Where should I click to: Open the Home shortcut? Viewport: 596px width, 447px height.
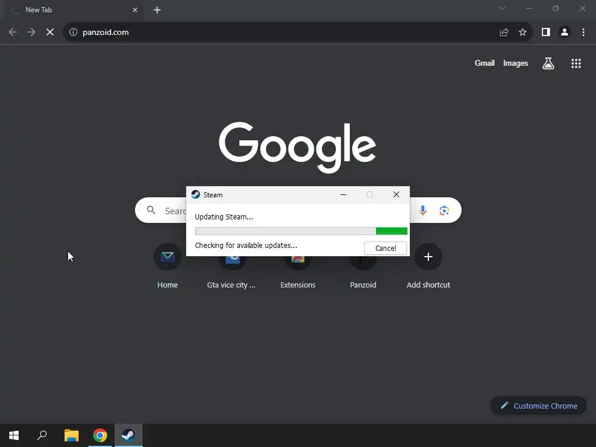click(168, 266)
